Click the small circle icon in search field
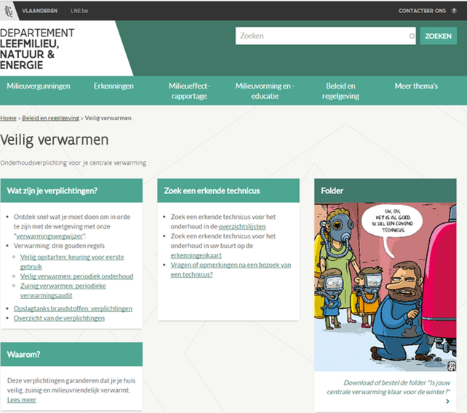The width and height of the screenshot is (467, 413). pos(412,36)
